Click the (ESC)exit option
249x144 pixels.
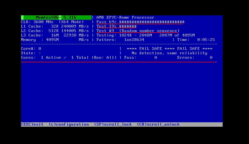32,125
